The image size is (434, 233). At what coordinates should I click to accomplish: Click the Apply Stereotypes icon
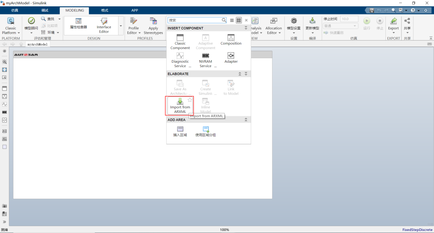(153, 25)
